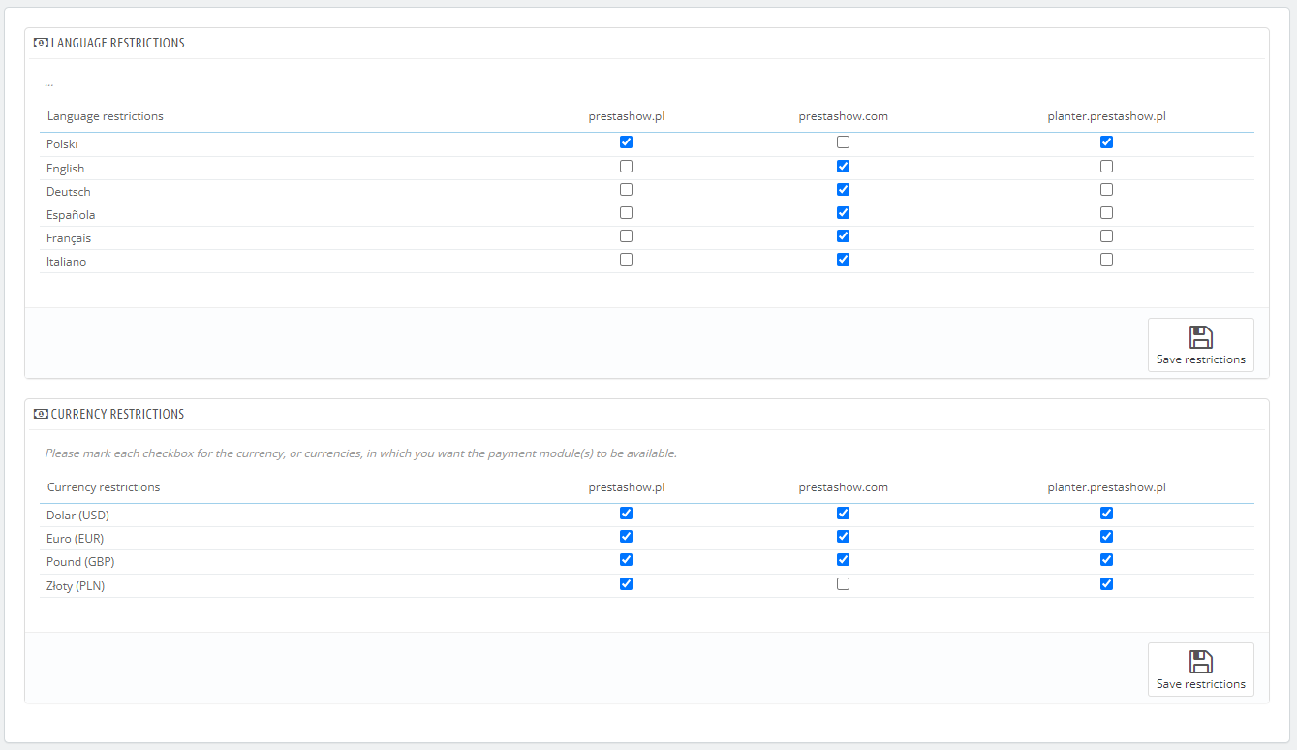Enable English for prestashow.pl
The width and height of the screenshot is (1297, 750).
tap(626, 167)
